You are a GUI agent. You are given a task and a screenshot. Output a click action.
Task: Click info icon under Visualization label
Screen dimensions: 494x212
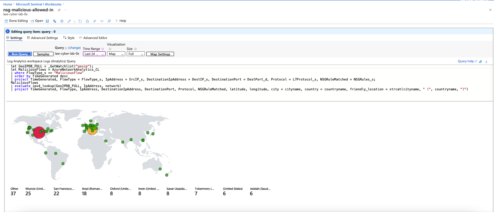coord(110,49)
